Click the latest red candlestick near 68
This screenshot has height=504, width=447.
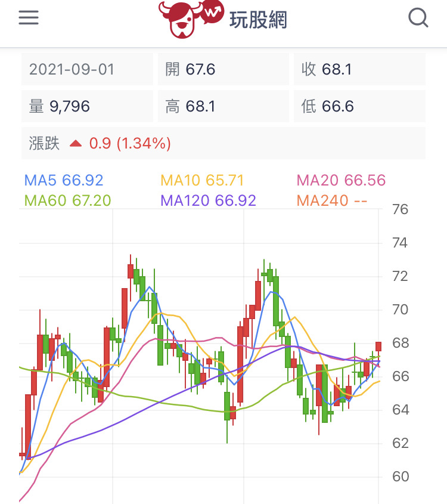tap(378, 346)
